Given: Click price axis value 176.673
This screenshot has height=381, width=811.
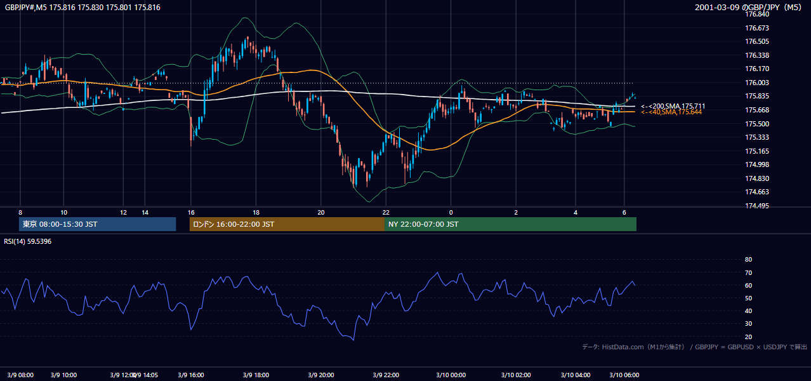Looking at the screenshot, I should pos(758,28).
